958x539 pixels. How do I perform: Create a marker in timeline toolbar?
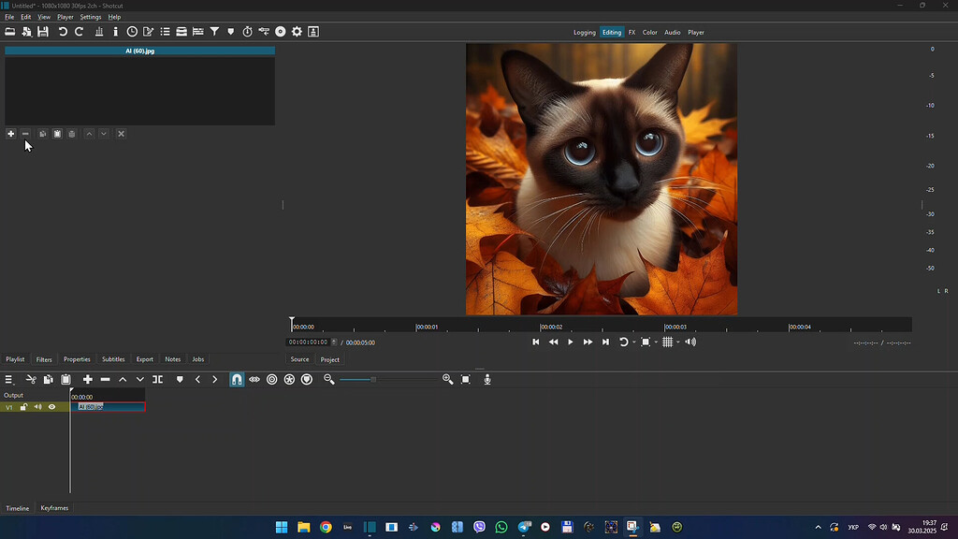(x=180, y=380)
